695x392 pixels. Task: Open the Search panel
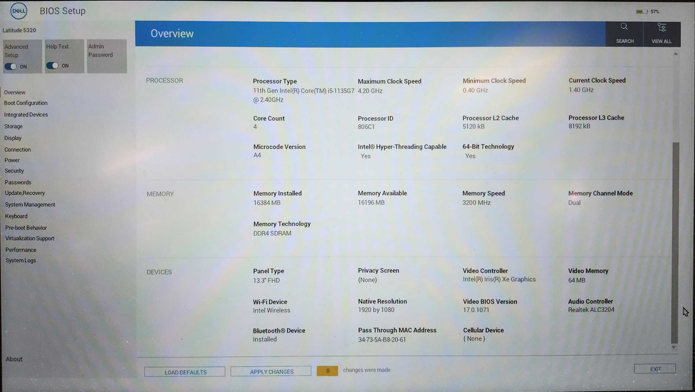pos(624,34)
